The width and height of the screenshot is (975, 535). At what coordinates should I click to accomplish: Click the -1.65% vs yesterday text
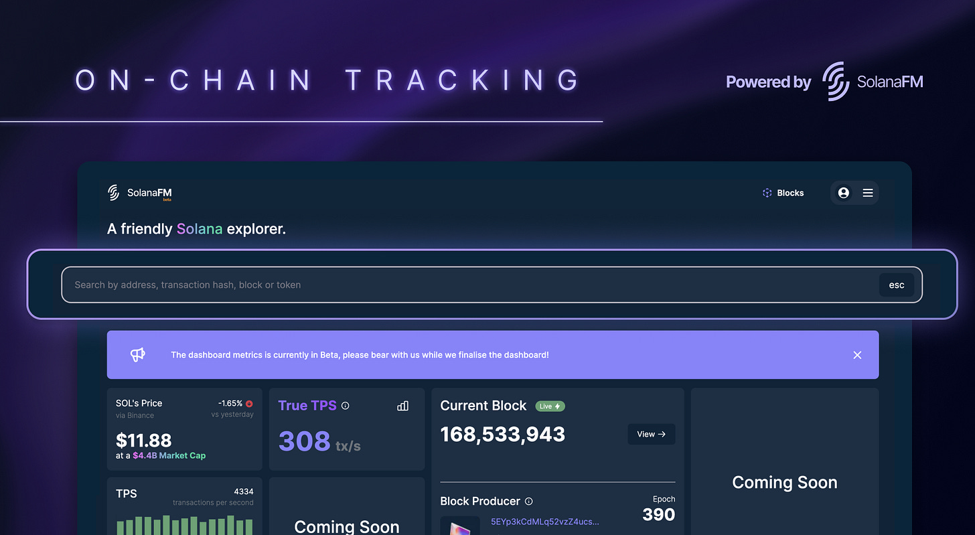click(x=232, y=409)
